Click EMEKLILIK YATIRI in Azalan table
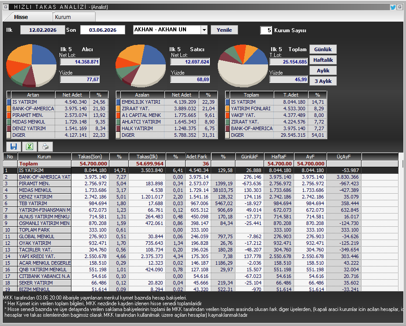 point(141,102)
